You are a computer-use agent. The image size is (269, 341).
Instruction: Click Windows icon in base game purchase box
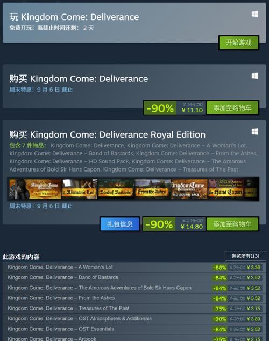[255, 76]
